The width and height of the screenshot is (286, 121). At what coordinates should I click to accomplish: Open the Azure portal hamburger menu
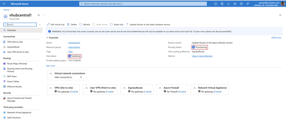(x=5, y=4)
